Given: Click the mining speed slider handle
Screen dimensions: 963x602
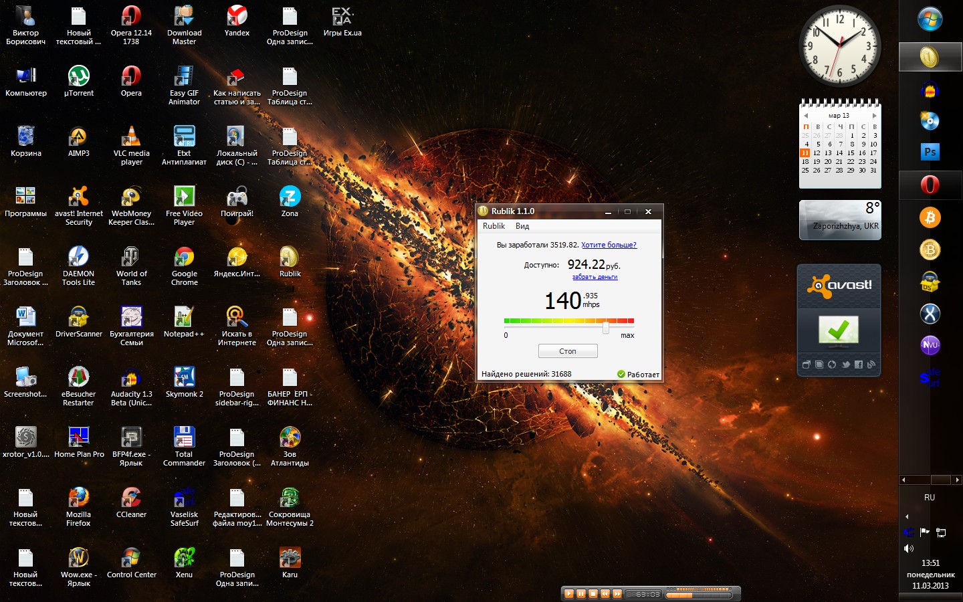Looking at the screenshot, I should click(x=606, y=327).
